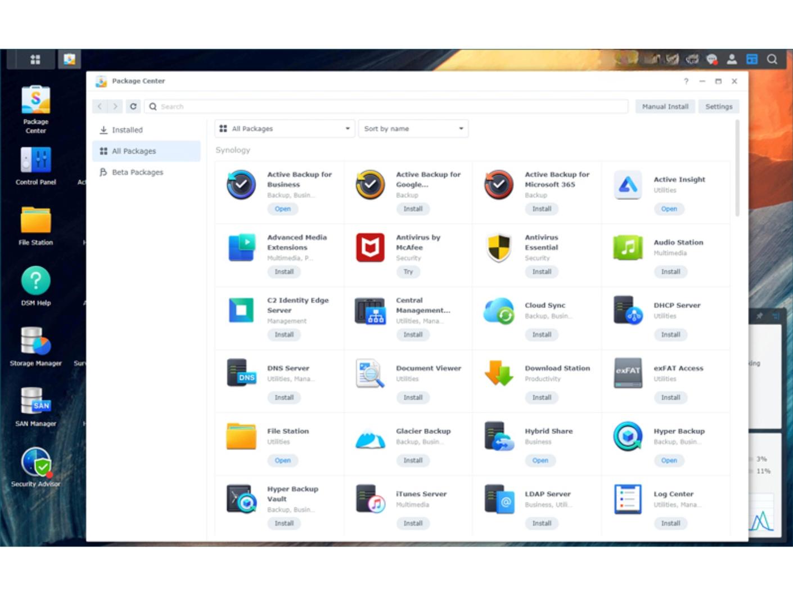Open the notifications chat icon in taskbar
Image resolution: width=793 pixels, height=595 pixels.
click(711, 59)
